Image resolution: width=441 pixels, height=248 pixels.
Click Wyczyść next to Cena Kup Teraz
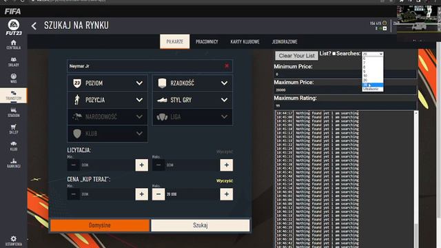[x=225, y=180]
